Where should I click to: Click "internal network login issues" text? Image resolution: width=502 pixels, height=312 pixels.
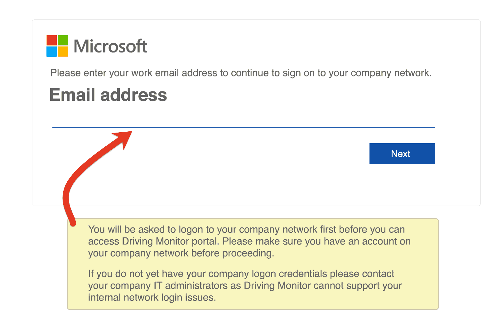[x=152, y=298]
